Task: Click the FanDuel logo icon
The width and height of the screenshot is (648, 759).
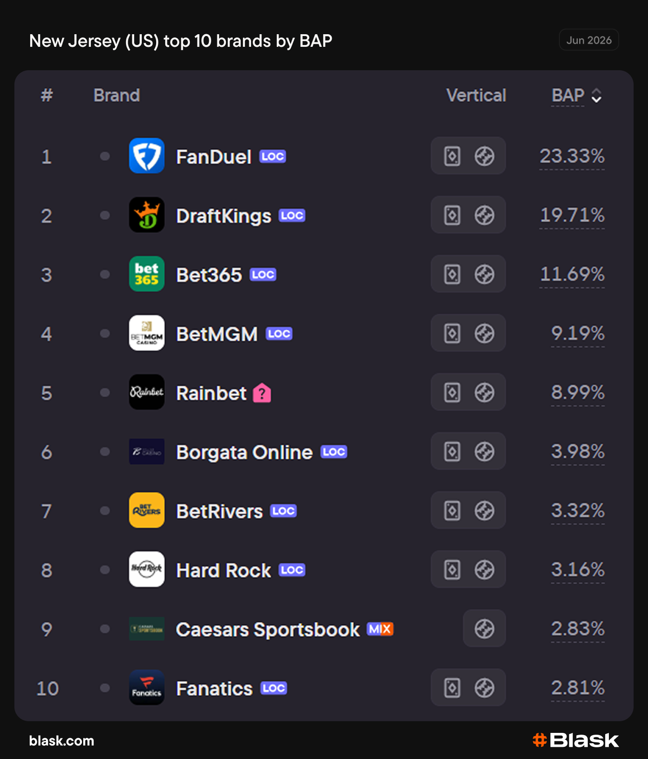Action: click(147, 156)
